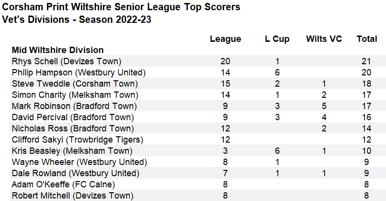386x201 pixels.
Task: Select Simon Charity (Melksham Town) name
Action: point(75,95)
